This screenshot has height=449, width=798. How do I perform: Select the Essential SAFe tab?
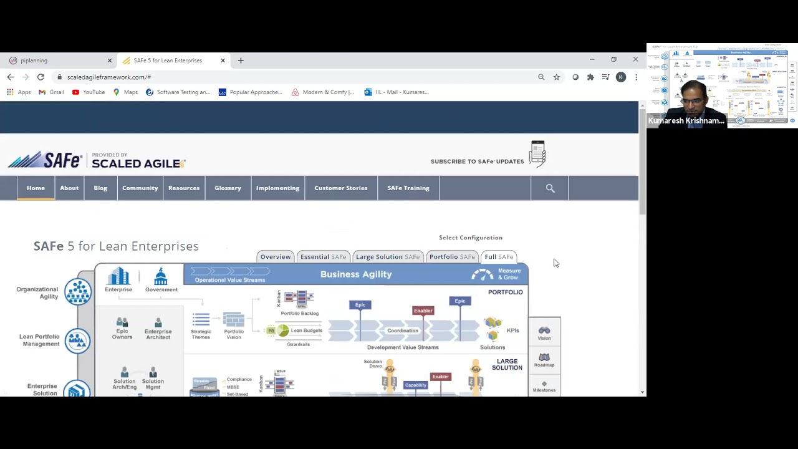323,257
